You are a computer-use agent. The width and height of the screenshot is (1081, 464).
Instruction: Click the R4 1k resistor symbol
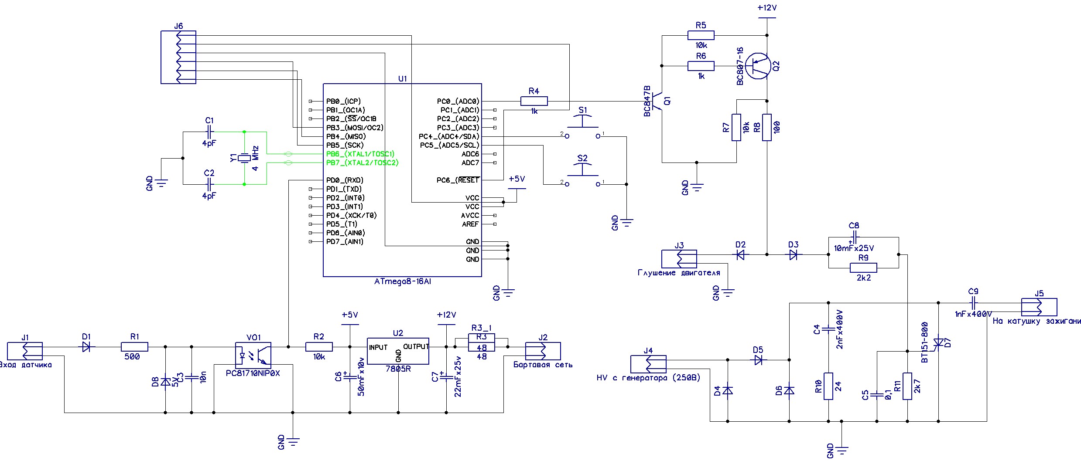(534, 102)
